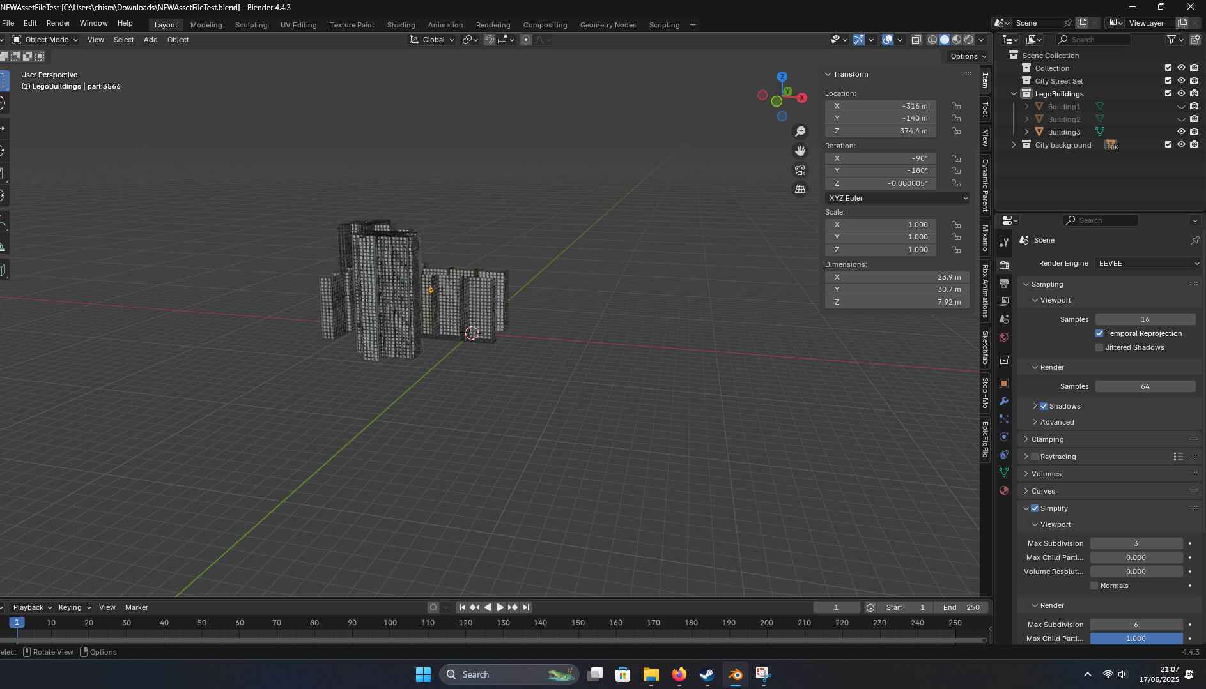Enable the Raytracing checkbox
This screenshot has height=689, width=1206.
(1035, 457)
